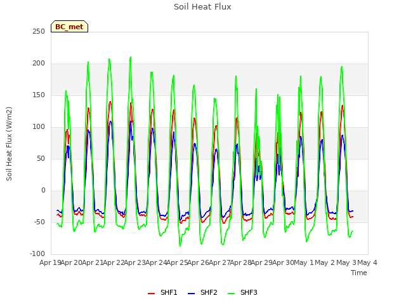Image resolution: width=406 pixels, height=305 pixels.
Task: Click the Apr 24 x-axis label
Action: (156, 262)
